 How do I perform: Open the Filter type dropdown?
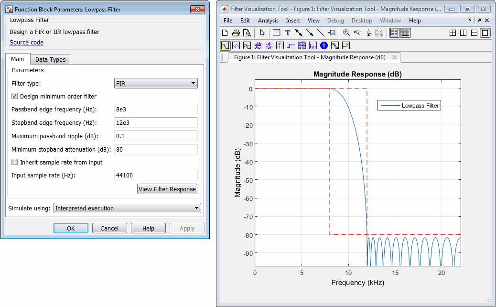156,83
